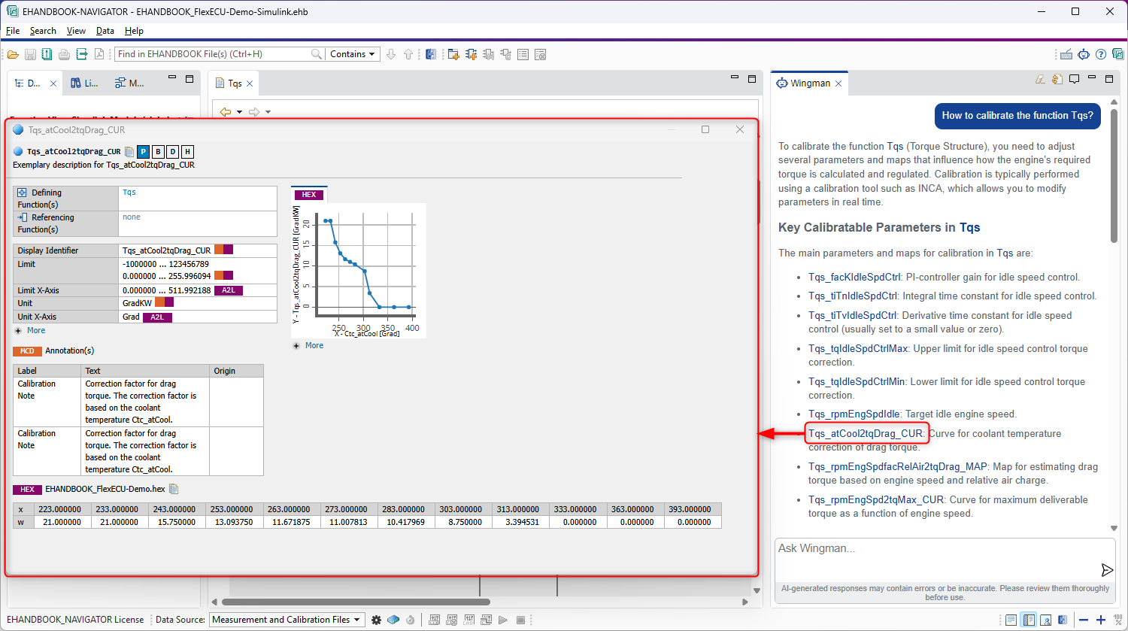Viewport: 1128px width, 631px height.
Task: Click the Find in EHANDBOOK File(s) search field
Action: coord(212,54)
